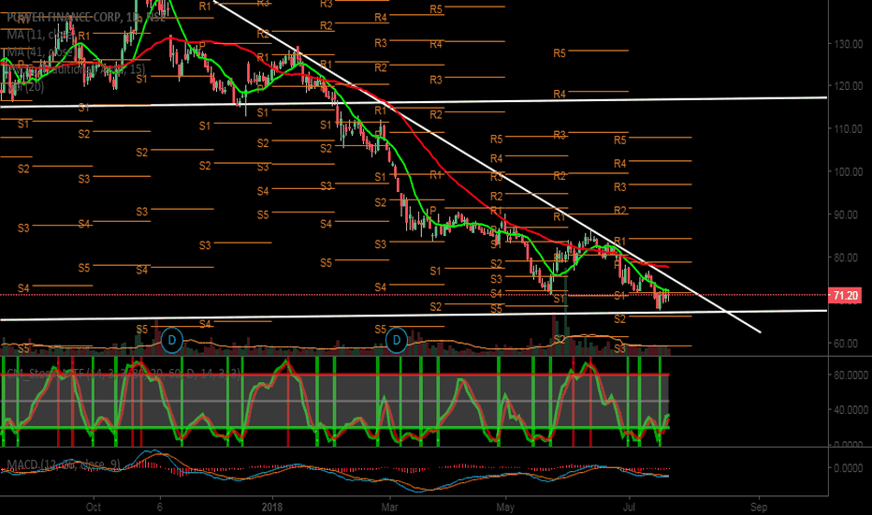
Task: Click the 100.00 price axis label
Action: (x=849, y=171)
